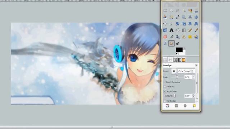Select the Crop tool
The width and height of the screenshot is (230, 129).
coord(171,24)
